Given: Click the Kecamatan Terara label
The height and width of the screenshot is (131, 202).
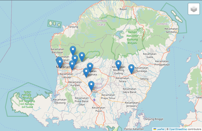Looking at the screenshot, I should [122, 80].
